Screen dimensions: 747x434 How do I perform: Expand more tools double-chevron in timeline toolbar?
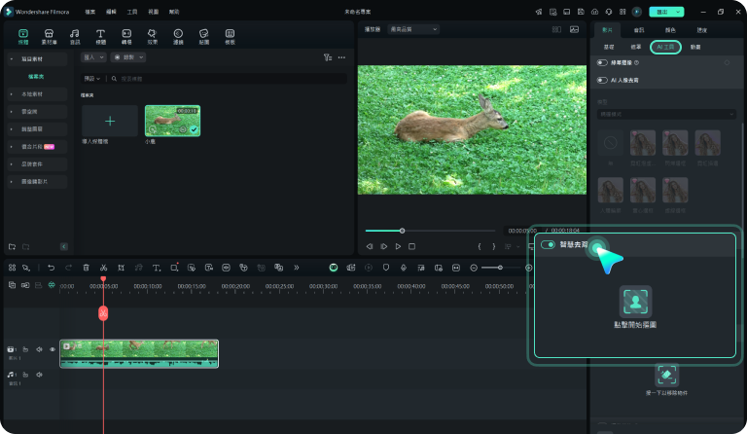[x=297, y=268]
